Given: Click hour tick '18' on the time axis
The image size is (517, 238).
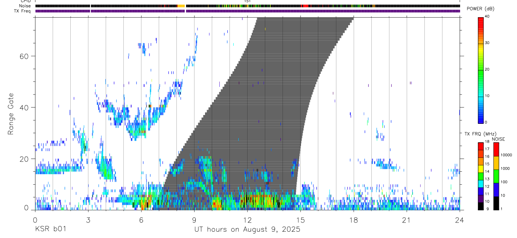Looking at the screenshot, I should click(353, 220).
